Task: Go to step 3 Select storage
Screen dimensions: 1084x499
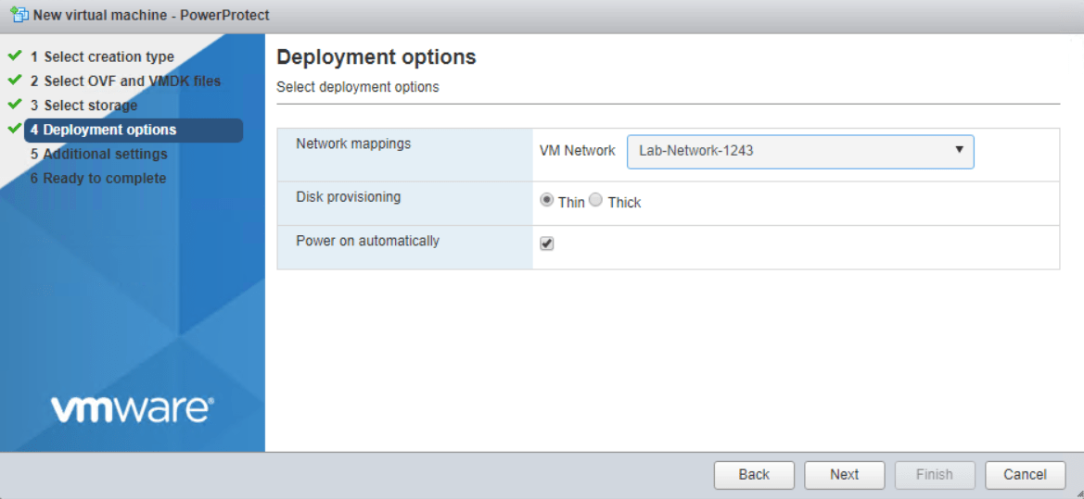Action: point(90,106)
